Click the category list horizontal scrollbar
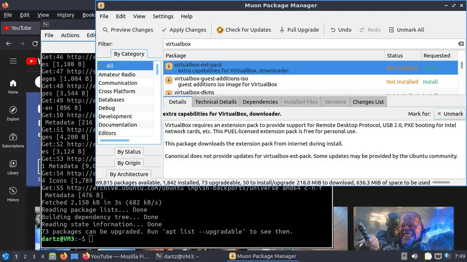 pos(115,140)
